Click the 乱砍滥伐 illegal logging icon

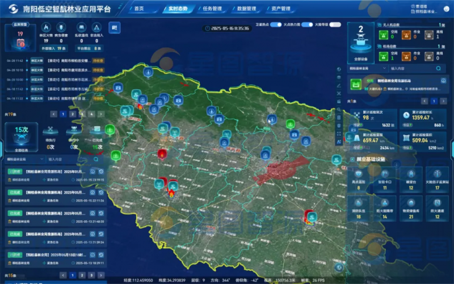coord(82,27)
